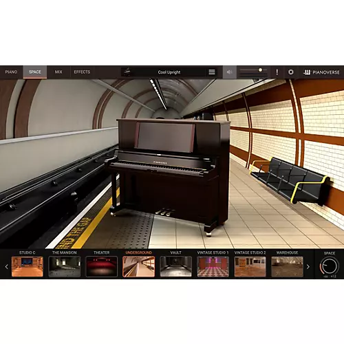The height and width of the screenshot is (344, 344).
Task: Select the Vintage Studio 1 thumbnail
Action: [213, 267]
